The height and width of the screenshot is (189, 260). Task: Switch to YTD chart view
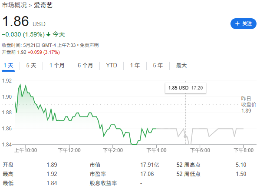(112, 65)
